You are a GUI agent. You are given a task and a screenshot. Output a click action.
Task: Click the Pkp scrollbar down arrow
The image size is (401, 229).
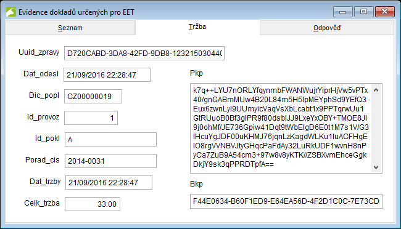coord(376,167)
